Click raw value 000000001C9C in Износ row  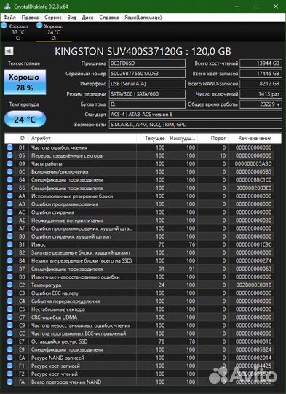coord(254,244)
